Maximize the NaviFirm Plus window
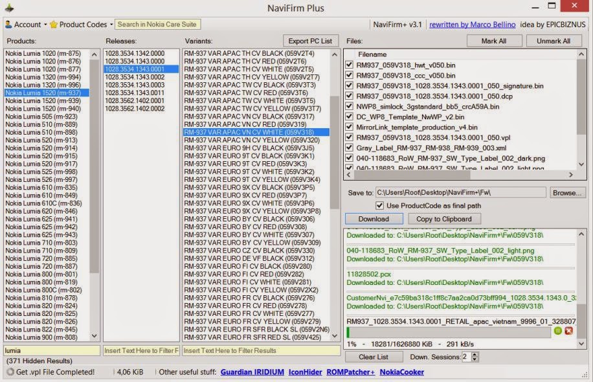Screen dimensions: 593x382 (x=552, y=6)
